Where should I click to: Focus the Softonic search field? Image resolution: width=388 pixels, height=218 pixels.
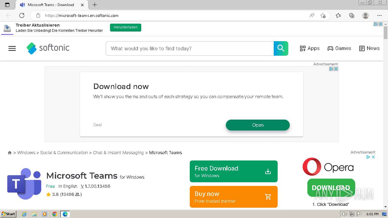190,48
